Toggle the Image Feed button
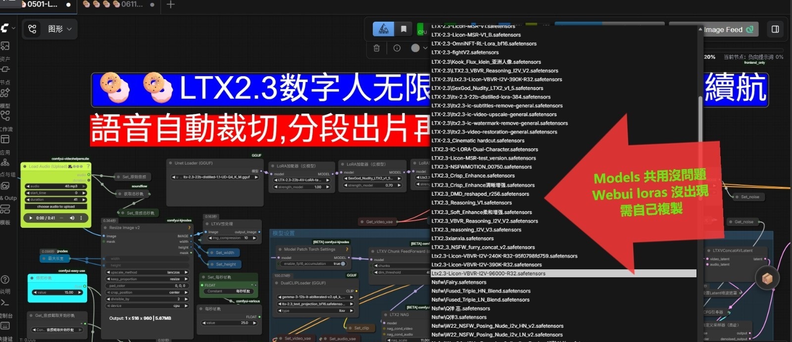Image resolution: width=792 pixels, height=342 pixels. pyautogui.click(x=727, y=30)
